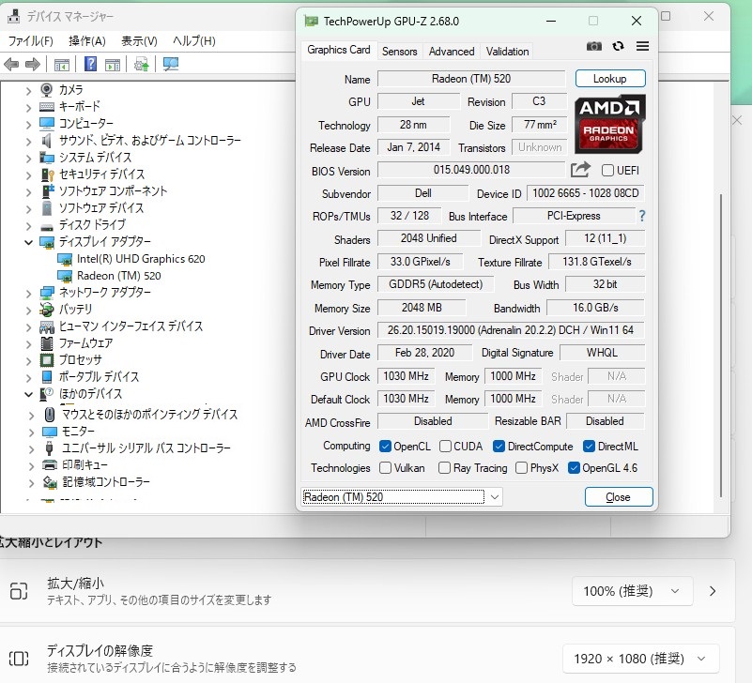752x683 pixels.
Task: Expand the 記憶域コントローラー tree node
Action: click(31, 482)
